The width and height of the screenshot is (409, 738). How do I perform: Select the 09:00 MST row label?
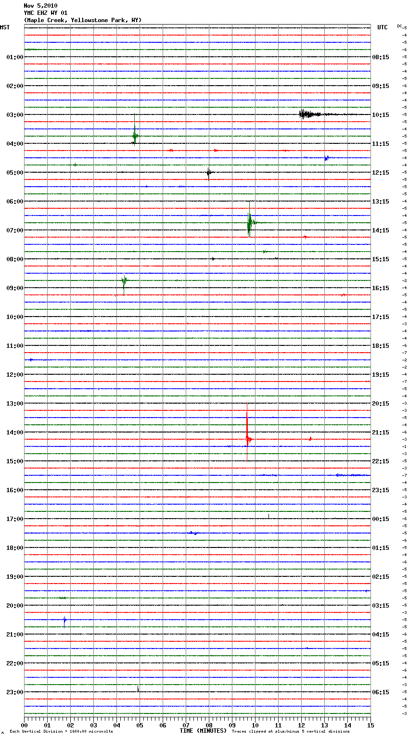[15, 288]
